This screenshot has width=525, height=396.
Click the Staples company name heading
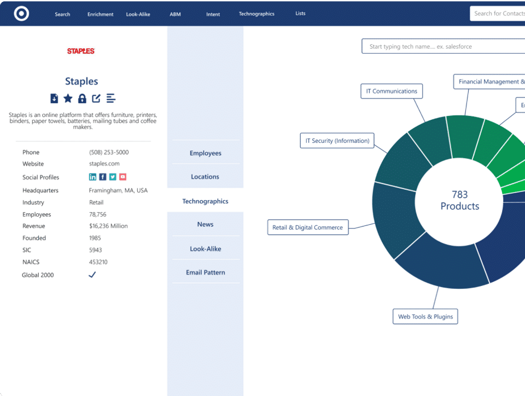click(x=81, y=81)
